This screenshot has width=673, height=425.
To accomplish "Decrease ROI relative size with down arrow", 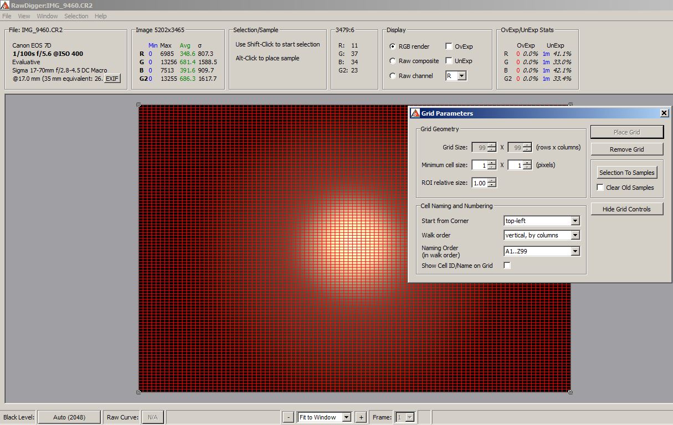I will [x=492, y=185].
